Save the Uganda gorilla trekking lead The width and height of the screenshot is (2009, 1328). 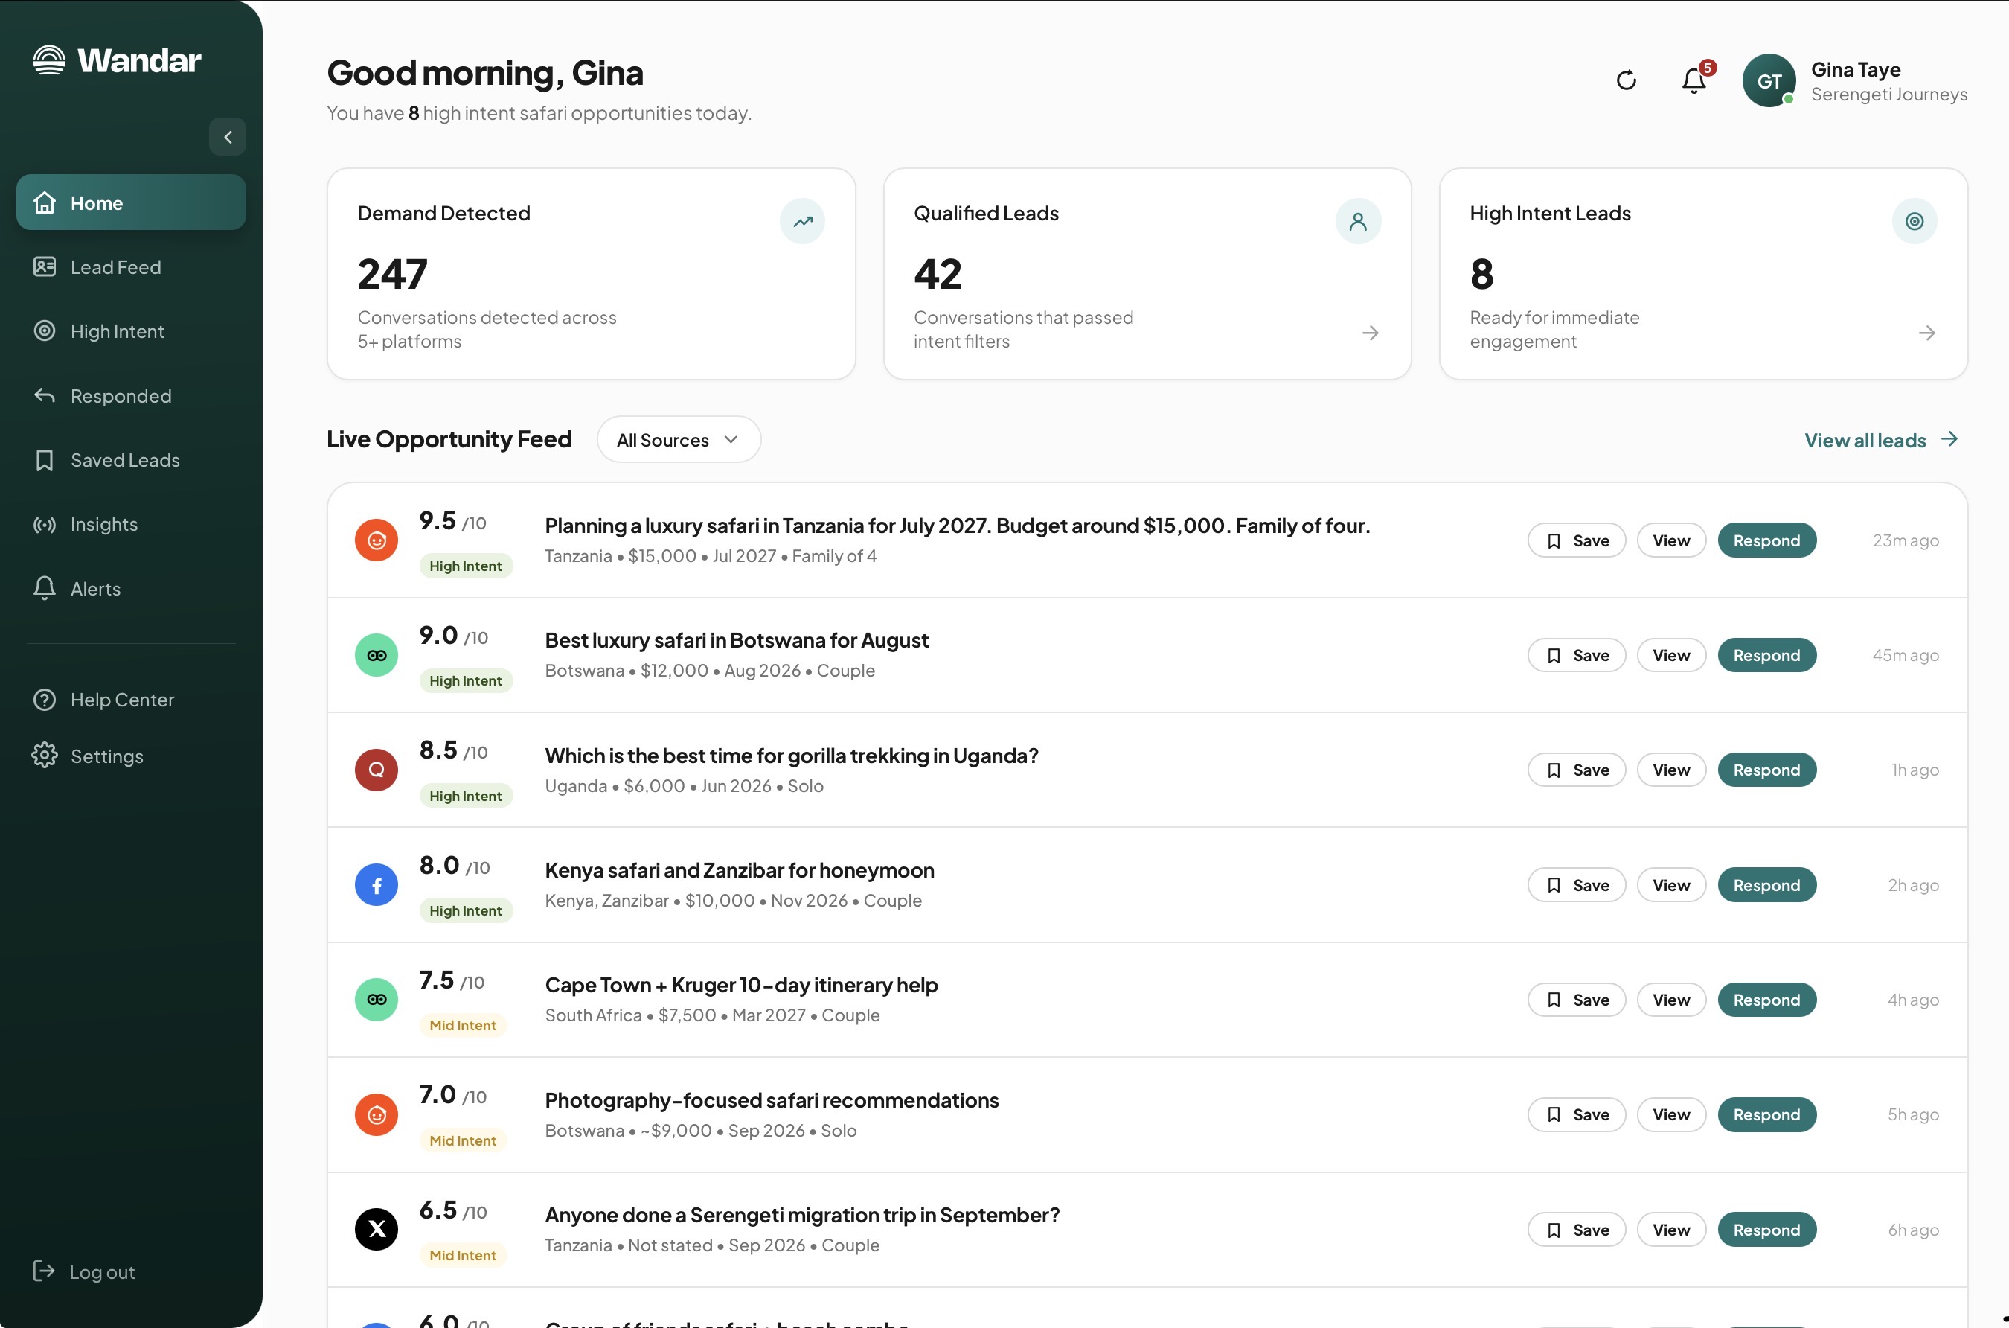click(x=1577, y=770)
